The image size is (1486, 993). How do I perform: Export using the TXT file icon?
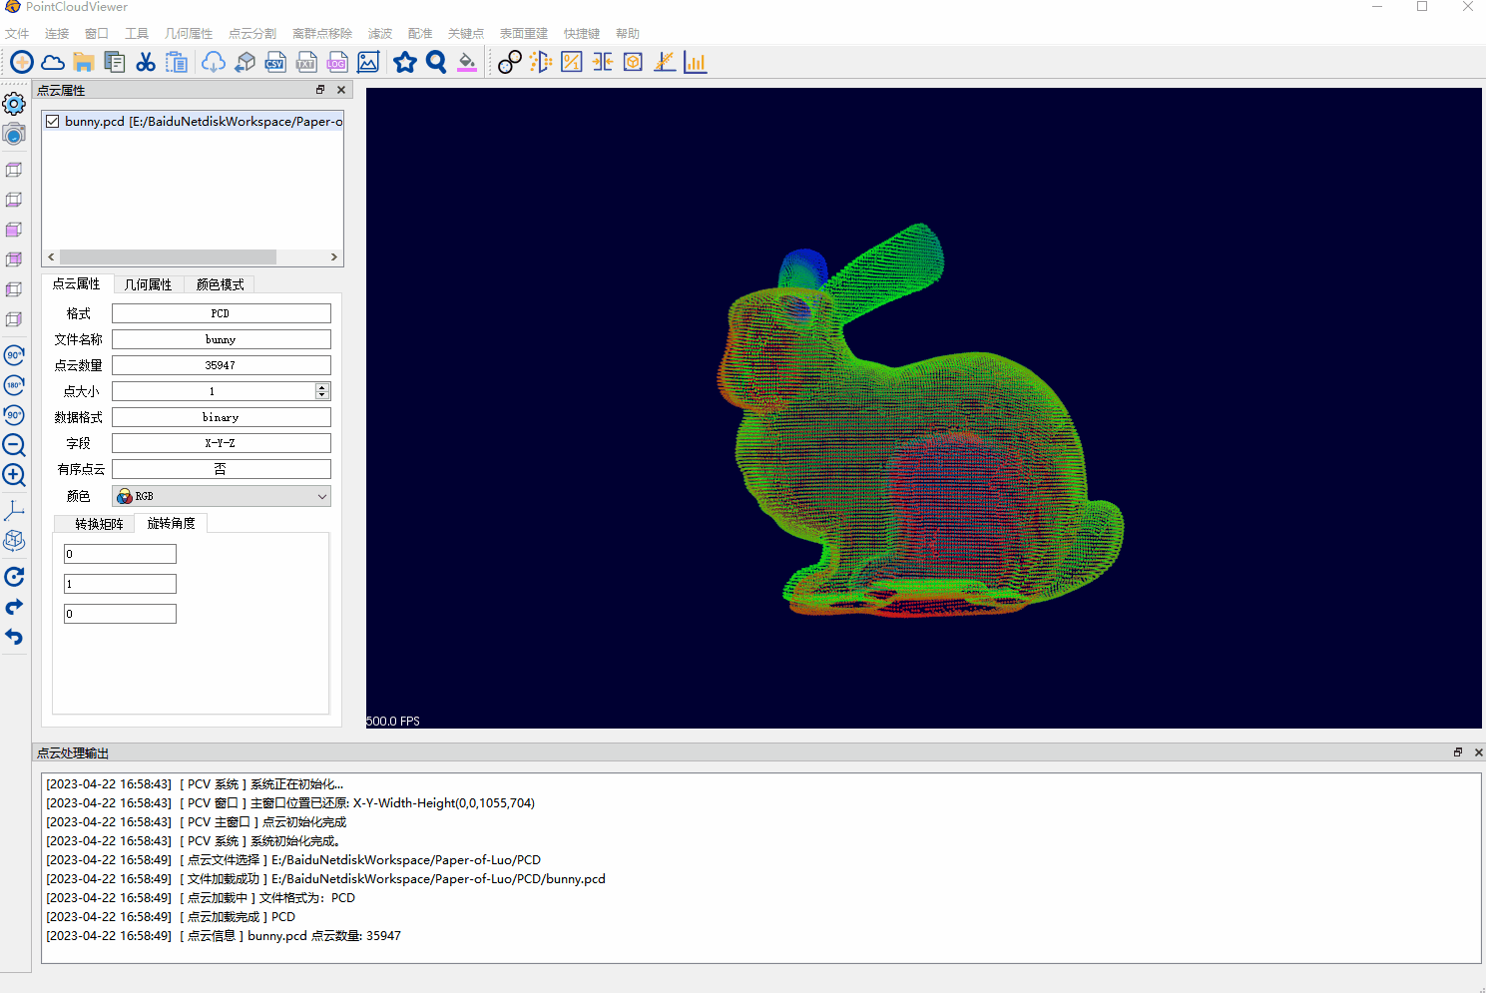coord(306,63)
